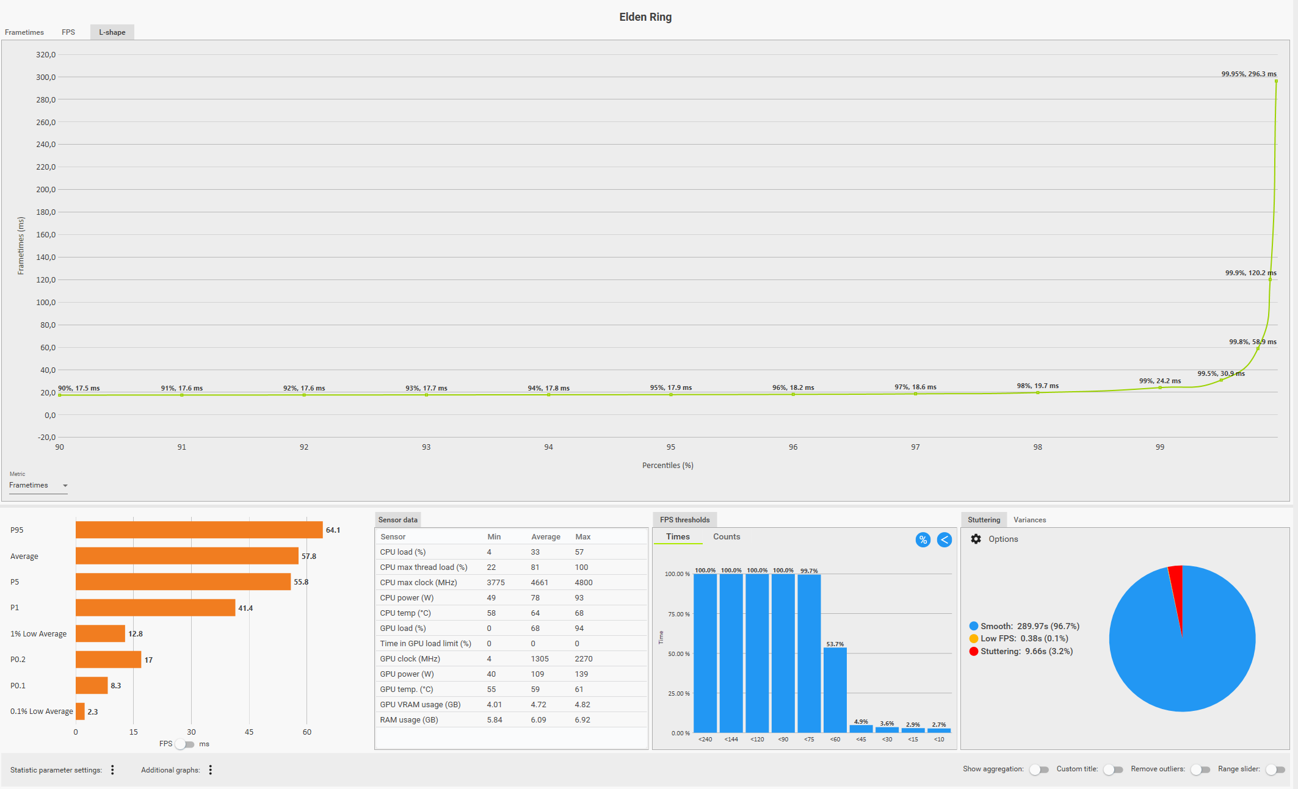Expand the Metric Frametimes dropdown

click(x=38, y=485)
